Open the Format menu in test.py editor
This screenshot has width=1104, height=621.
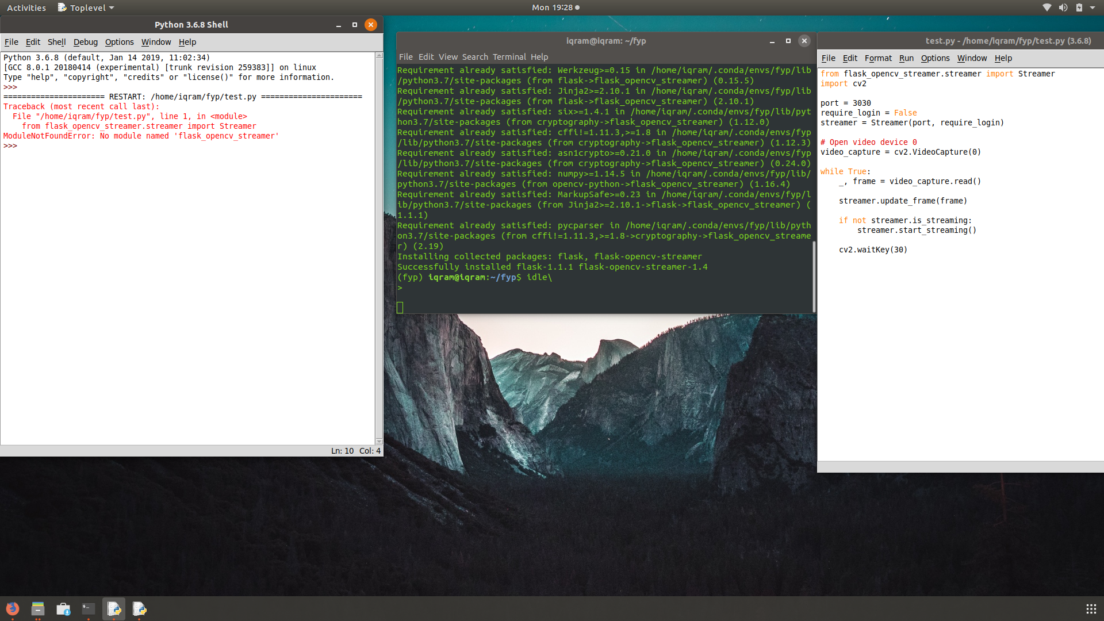878,58
